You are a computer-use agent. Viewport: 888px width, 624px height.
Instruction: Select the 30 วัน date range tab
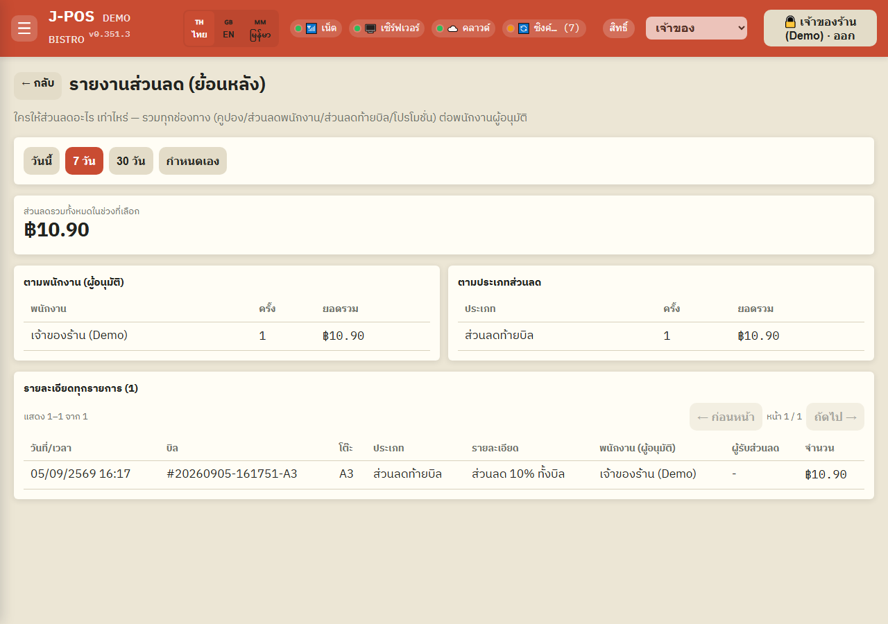click(x=131, y=161)
